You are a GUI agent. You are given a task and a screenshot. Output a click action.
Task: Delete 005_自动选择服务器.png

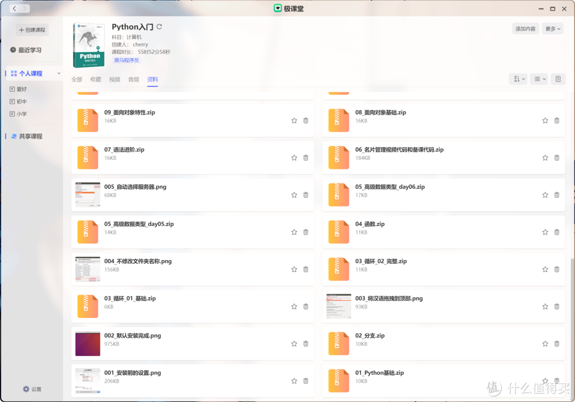[x=306, y=195]
